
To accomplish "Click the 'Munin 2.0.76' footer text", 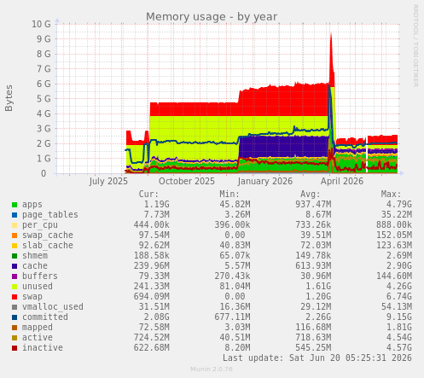I will pyautogui.click(x=212, y=369).
